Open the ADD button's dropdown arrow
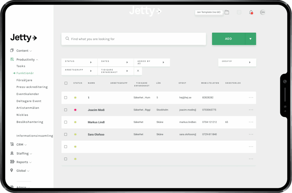 [x=251, y=39]
